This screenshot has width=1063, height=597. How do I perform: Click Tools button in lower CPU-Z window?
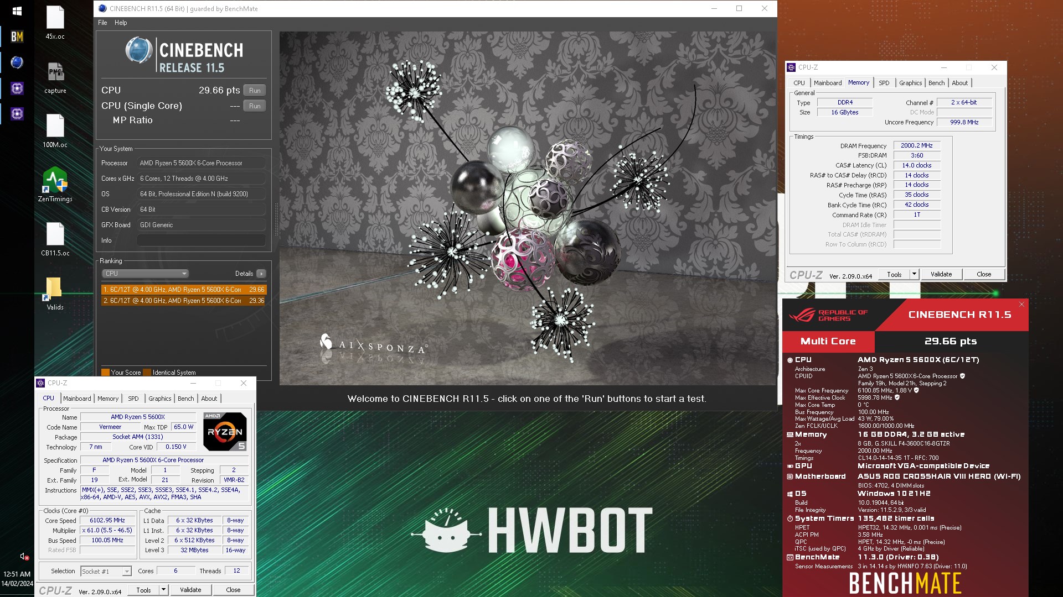(143, 590)
